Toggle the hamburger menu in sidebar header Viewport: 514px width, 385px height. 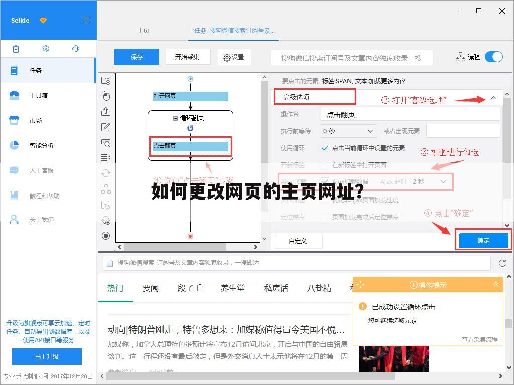[86, 20]
